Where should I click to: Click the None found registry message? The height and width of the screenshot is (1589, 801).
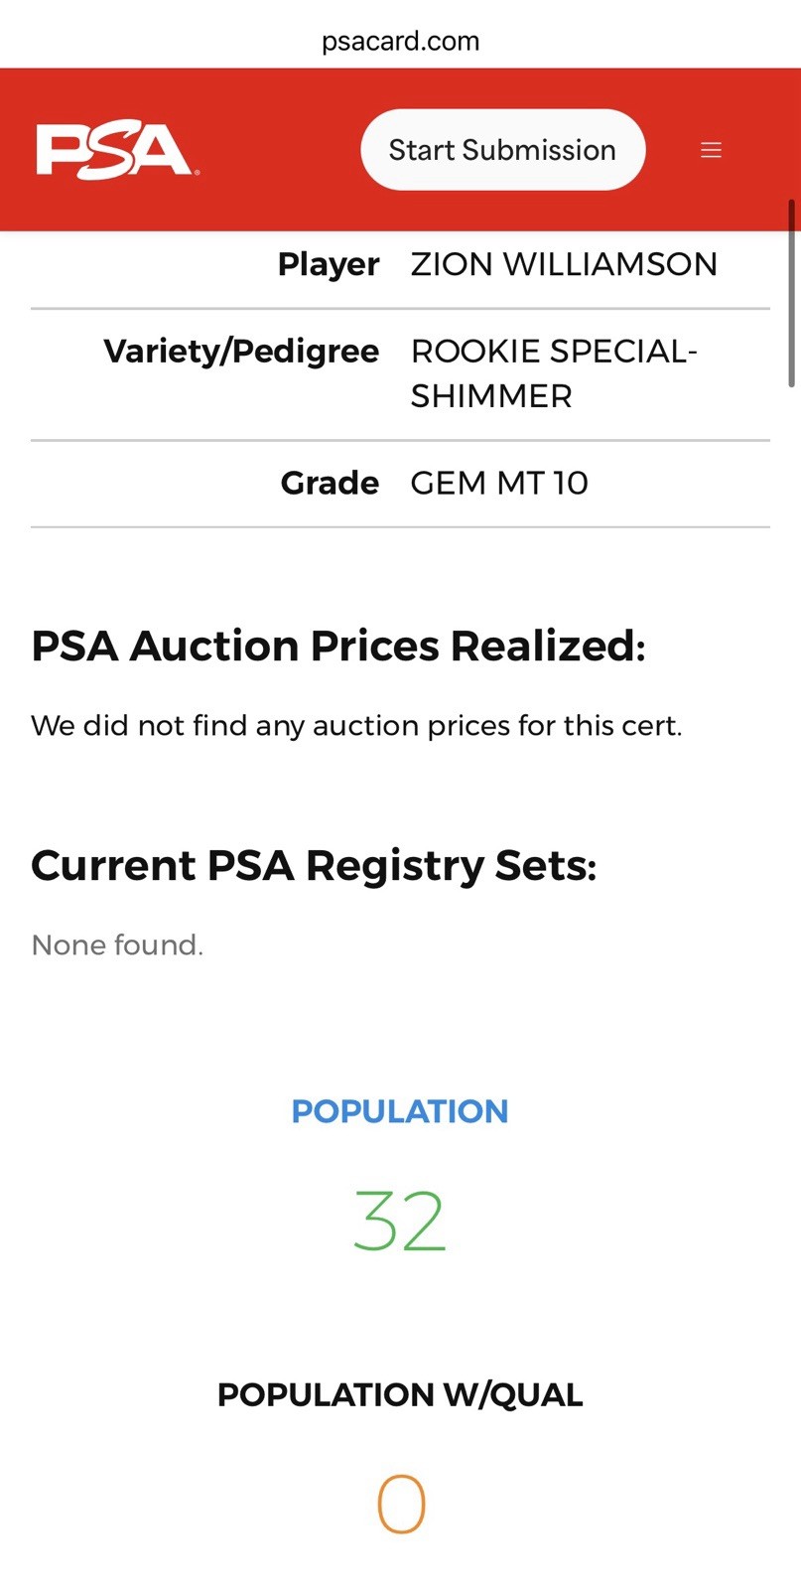click(117, 944)
